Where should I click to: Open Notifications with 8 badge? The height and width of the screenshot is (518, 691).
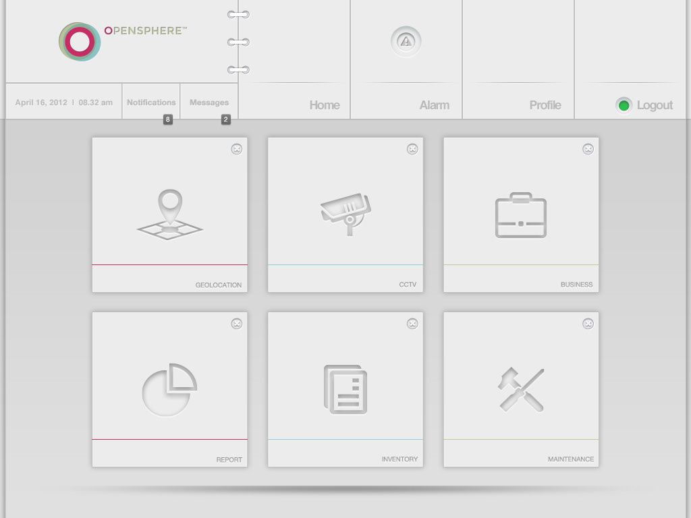151,103
